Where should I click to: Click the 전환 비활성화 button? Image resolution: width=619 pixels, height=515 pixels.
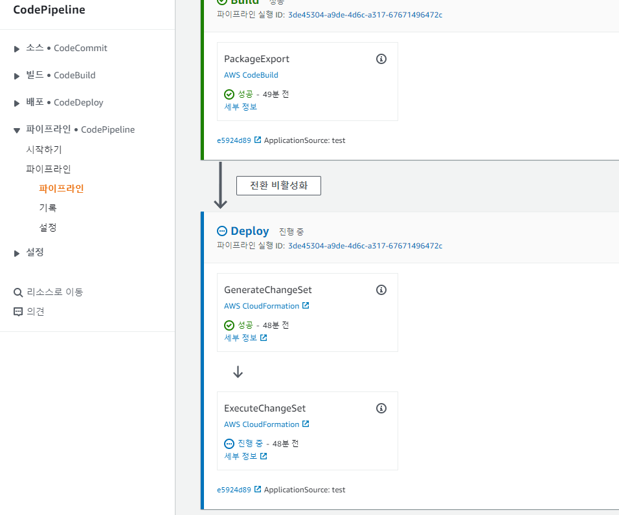tap(278, 185)
